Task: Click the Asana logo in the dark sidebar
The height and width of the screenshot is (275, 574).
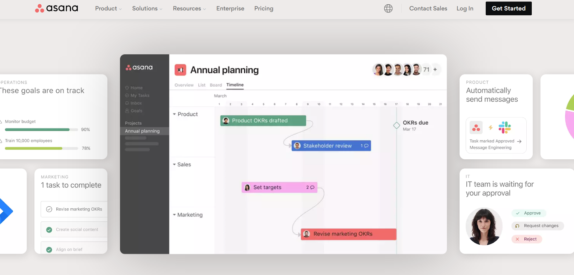Action: pos(139,67)
